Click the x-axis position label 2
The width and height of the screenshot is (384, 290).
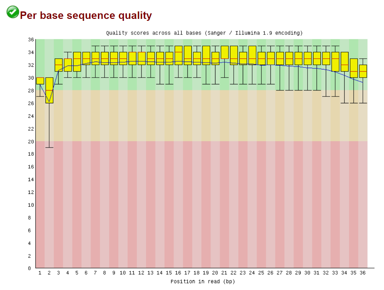coord(49,273)
